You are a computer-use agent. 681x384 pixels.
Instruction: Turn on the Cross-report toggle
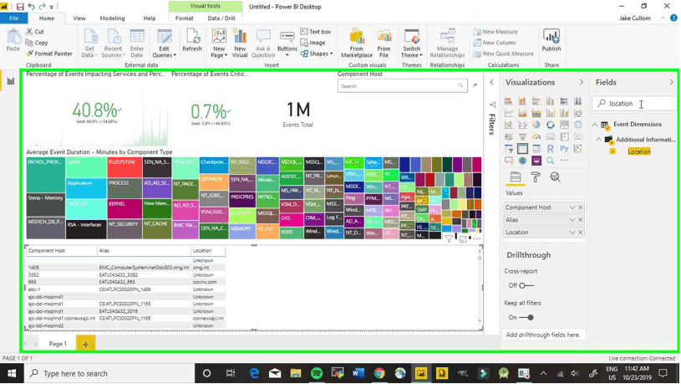(526, 285)
